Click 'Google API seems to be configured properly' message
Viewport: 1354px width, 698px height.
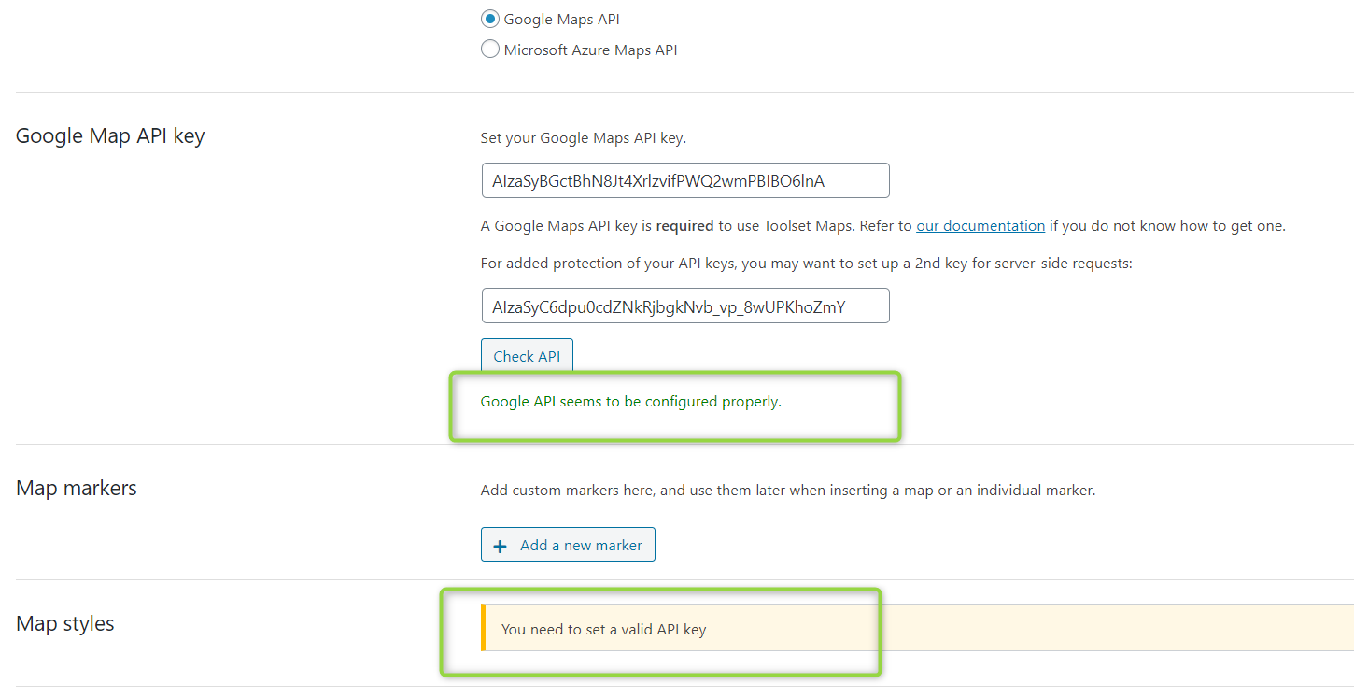630,402
